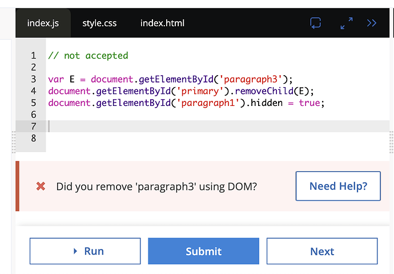The image size is (394, 274).
Task: Expand editor to fullscreen with arrows icon
Action: (347, 23)
